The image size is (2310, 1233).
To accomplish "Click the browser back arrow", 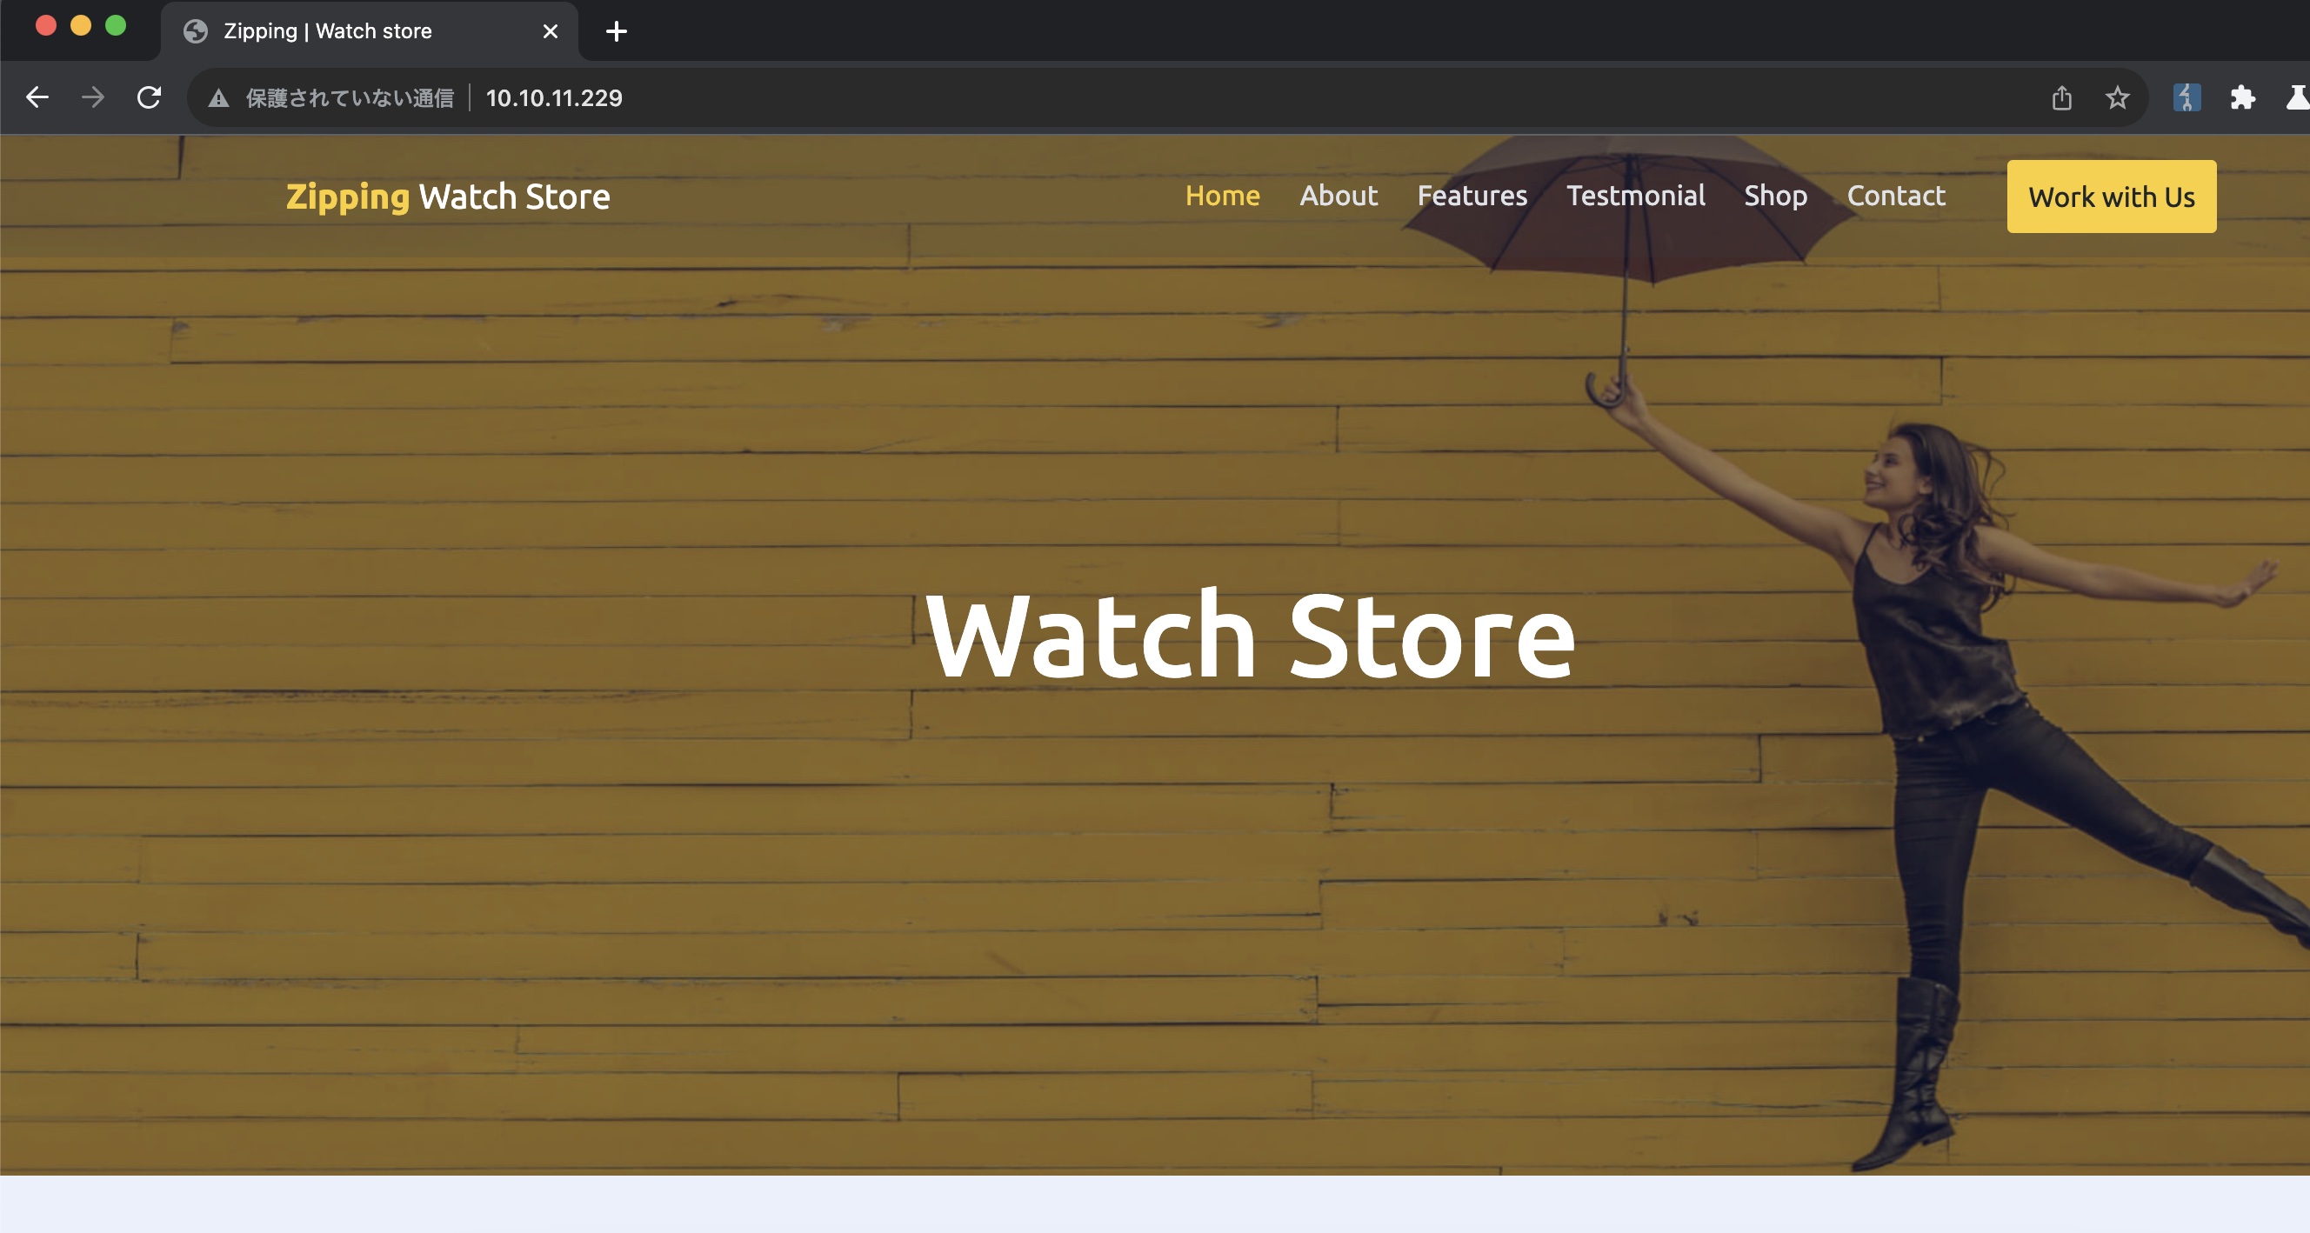I will (x=37, y=97).
